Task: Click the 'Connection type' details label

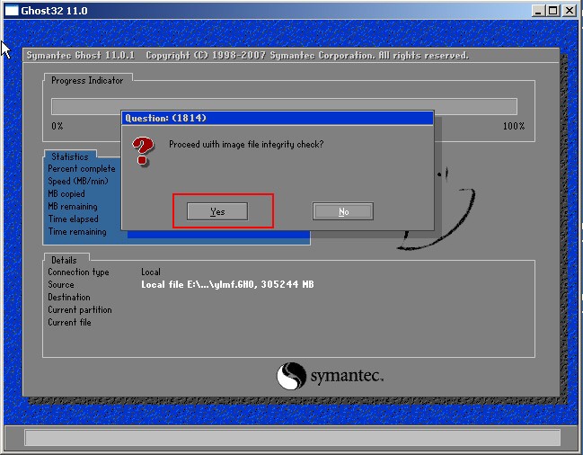Action: [x=78, y=272]
